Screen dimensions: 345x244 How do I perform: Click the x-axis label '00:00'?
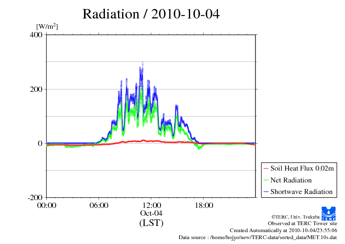[47, 205]
